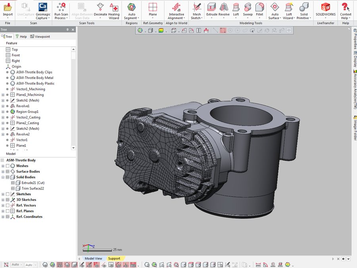Toggle visibility checkbox for Meshes
357x268 pixels.
click(8, 166)
